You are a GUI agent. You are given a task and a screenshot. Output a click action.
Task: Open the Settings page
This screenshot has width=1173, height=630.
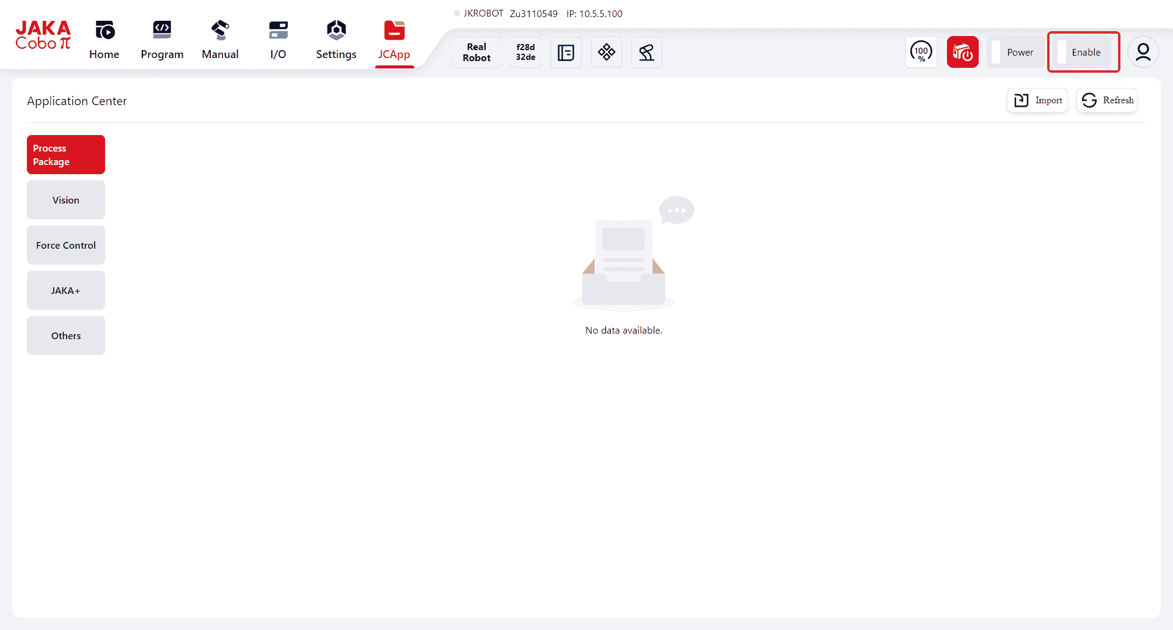336,40
